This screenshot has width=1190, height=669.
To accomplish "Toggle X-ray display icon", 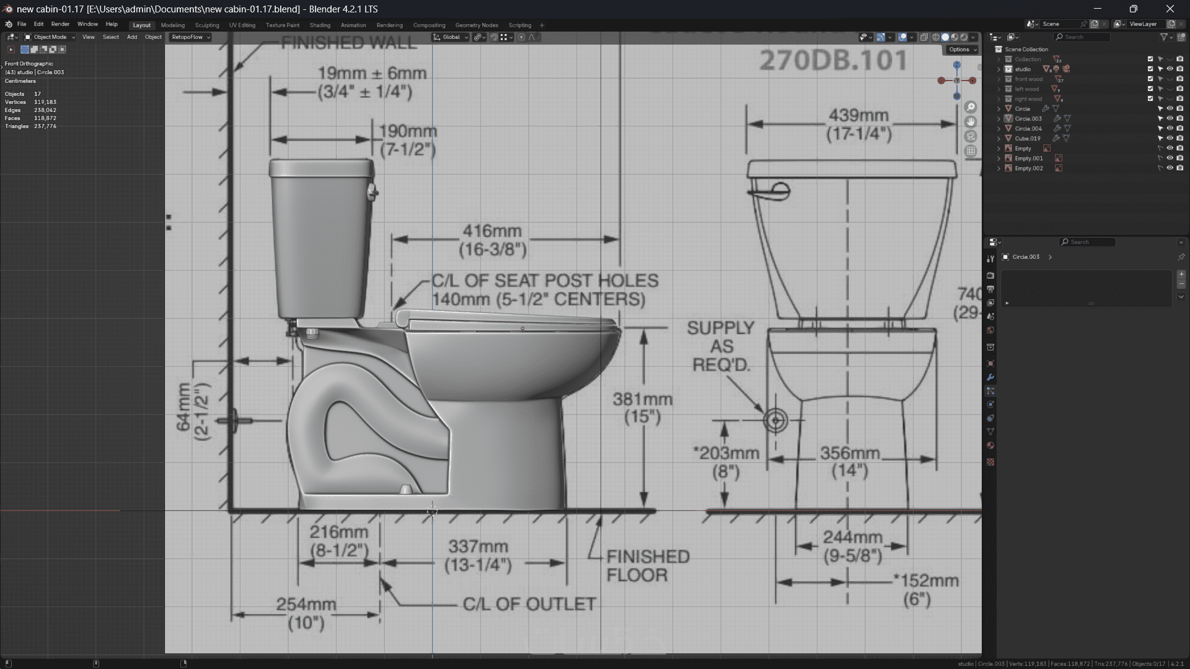I will coord(924,37).
